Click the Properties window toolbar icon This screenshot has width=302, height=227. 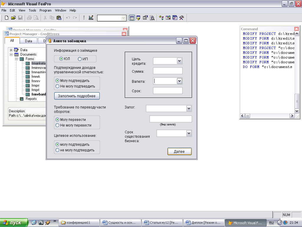(x=145, y=18)
